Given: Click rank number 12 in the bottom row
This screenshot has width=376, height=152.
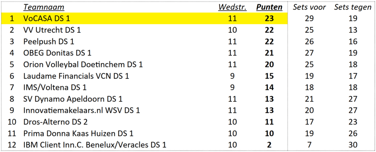Looking at the screenshot, I should point(12,145).
